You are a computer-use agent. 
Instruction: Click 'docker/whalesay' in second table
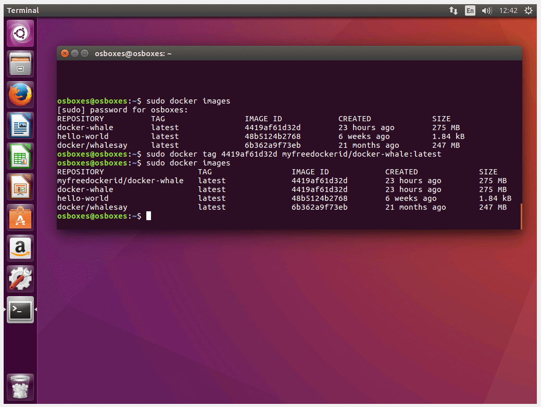(x=92, y=207)
